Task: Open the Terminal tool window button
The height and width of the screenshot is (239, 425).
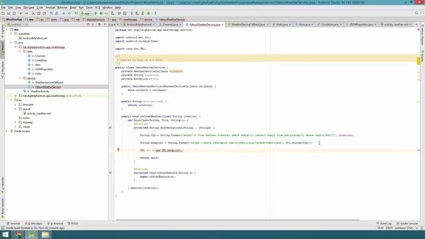Action: pyautogui.click(x=13, y=224)
